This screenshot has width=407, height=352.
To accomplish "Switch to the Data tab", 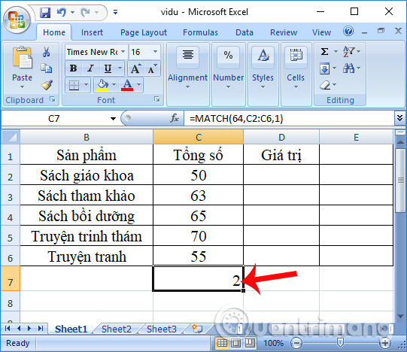I will point(245,32).
